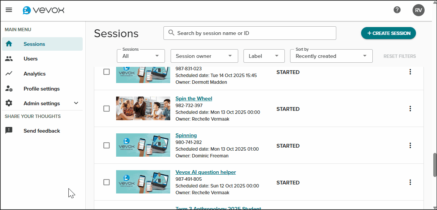Open the Sort by Recently created dropdown
Image resolution: width=437 pixels, height=210 pixels.
point(331,56)
